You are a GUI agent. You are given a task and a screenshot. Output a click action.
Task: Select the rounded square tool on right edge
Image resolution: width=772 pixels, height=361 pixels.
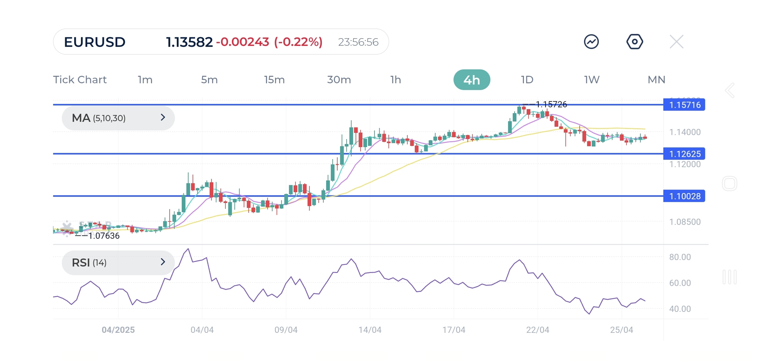(729, 184)
